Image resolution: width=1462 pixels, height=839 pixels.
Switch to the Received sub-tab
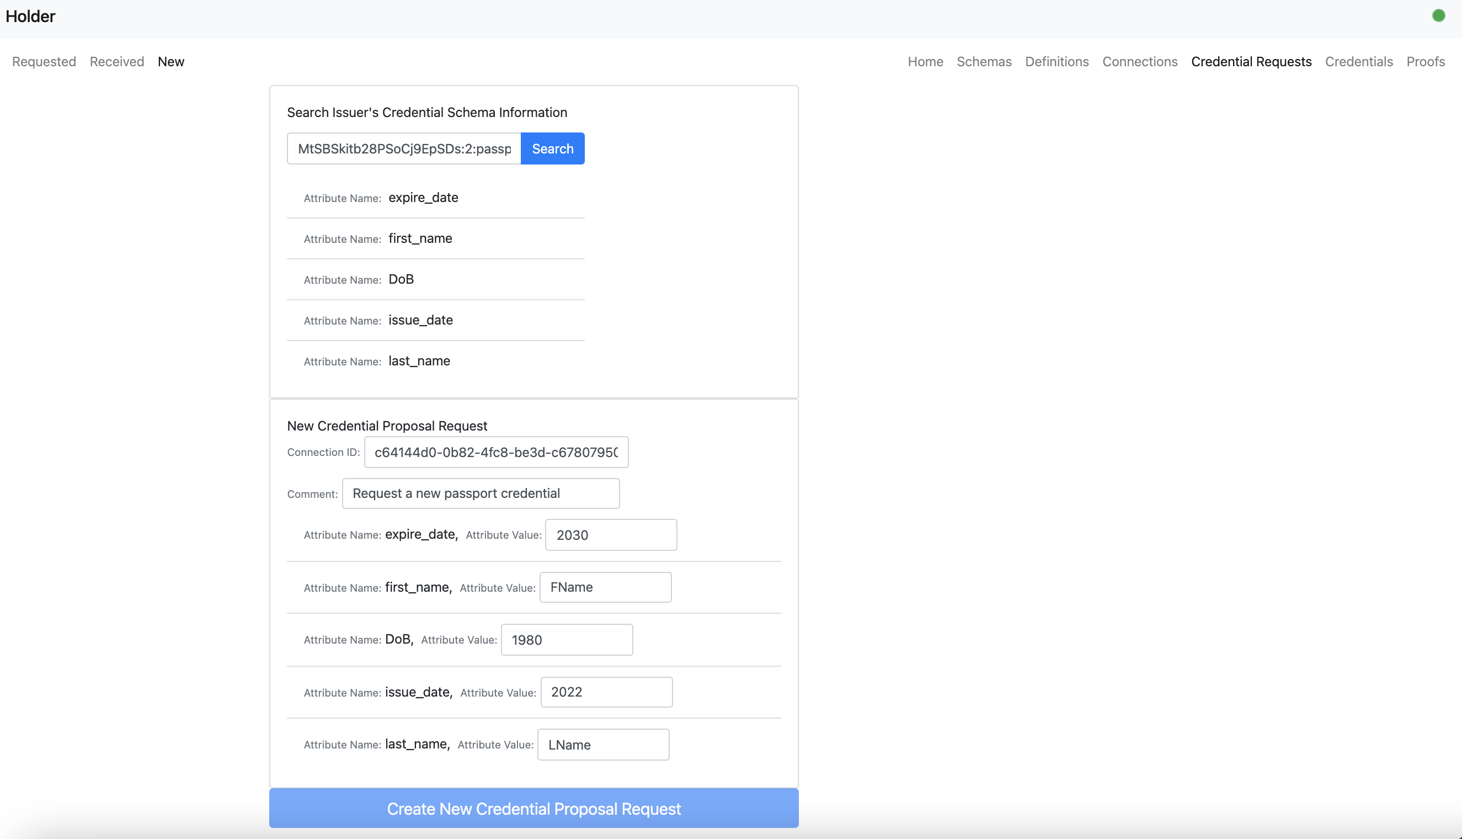click(117, 62)
